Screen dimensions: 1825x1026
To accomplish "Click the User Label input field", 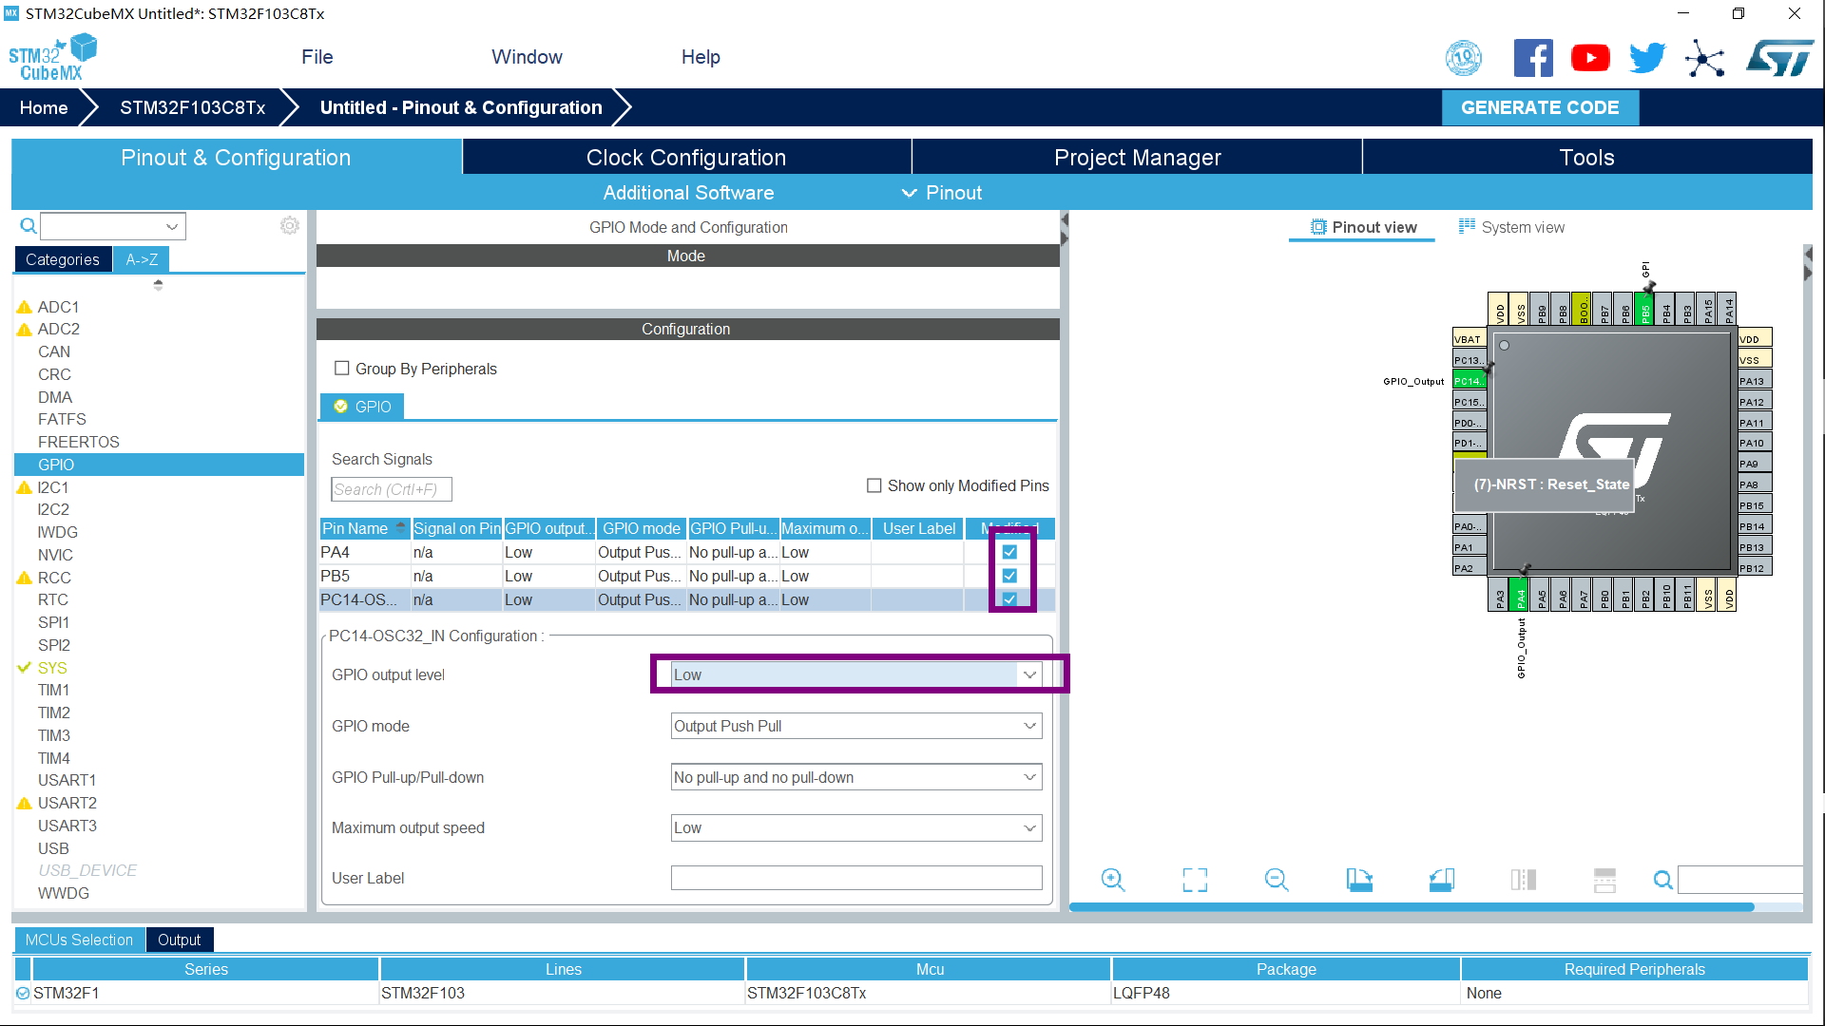I will tap(855, 878).
